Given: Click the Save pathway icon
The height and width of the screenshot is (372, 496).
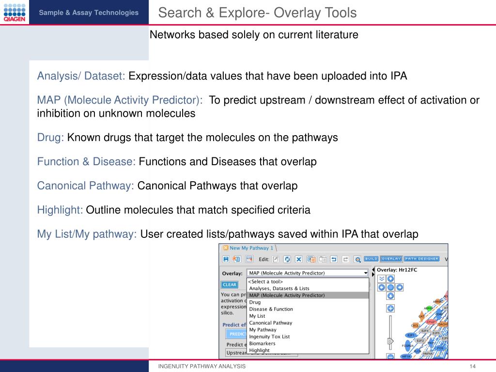Looking at the screenshot, I should 226,259.
